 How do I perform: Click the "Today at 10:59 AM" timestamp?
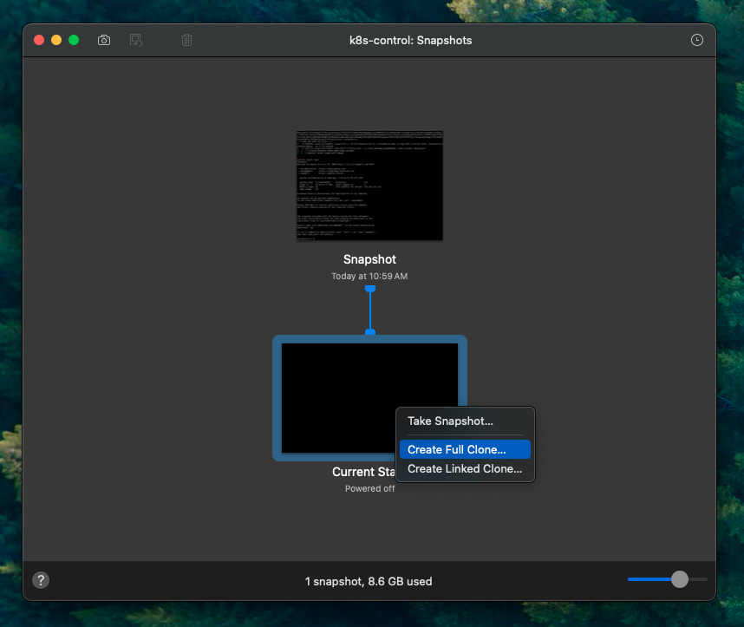pyautogui.click(x=369, y=276)
